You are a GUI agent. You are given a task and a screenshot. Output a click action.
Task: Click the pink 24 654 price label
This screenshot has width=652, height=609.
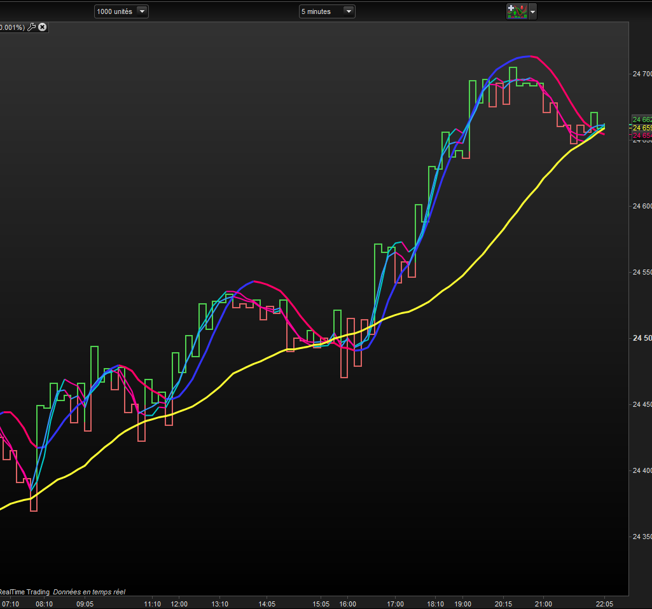[x=642, y=135]
